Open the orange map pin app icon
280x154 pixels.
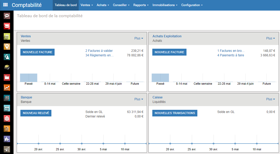point(7,47)
